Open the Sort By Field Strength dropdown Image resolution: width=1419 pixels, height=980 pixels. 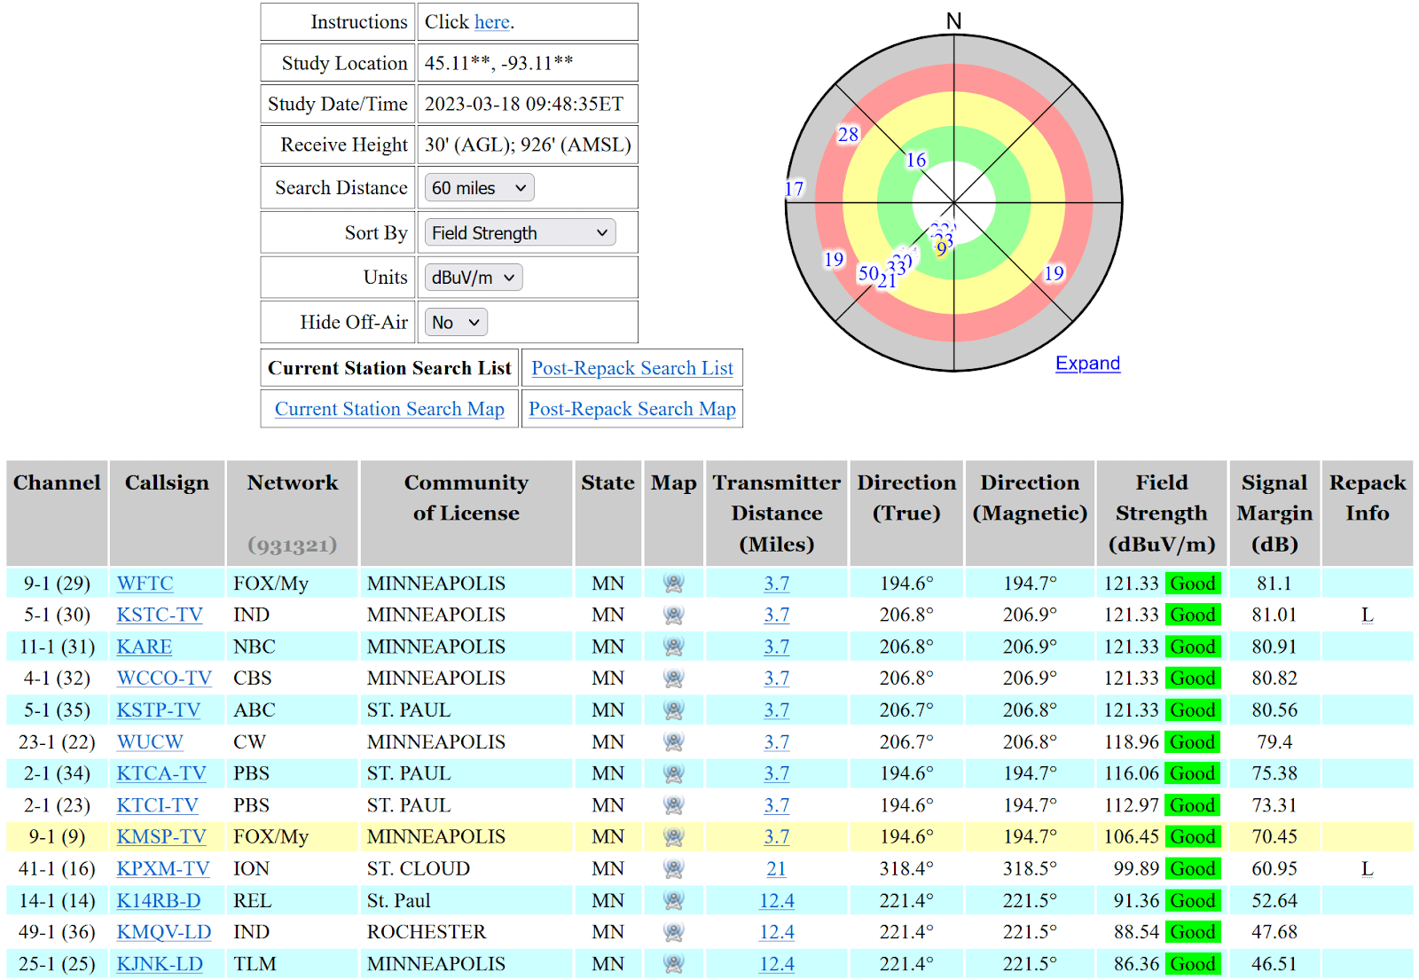520,233
